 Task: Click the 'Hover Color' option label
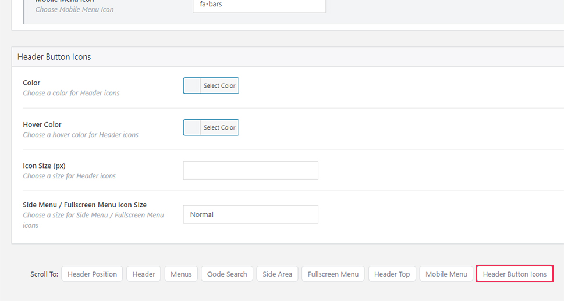click(42, 124)
